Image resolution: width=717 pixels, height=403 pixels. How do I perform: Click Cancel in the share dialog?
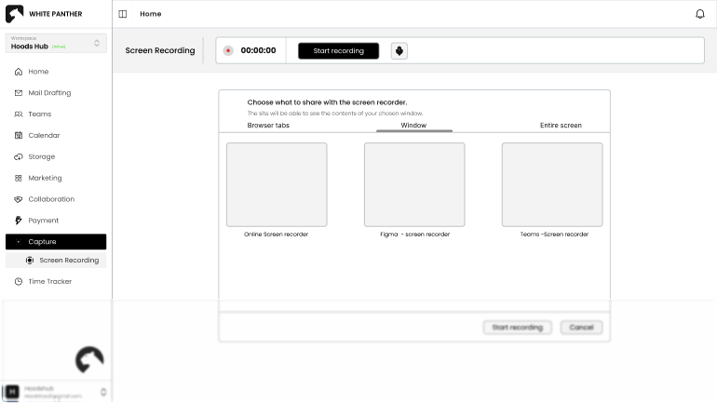click(581, 328)
